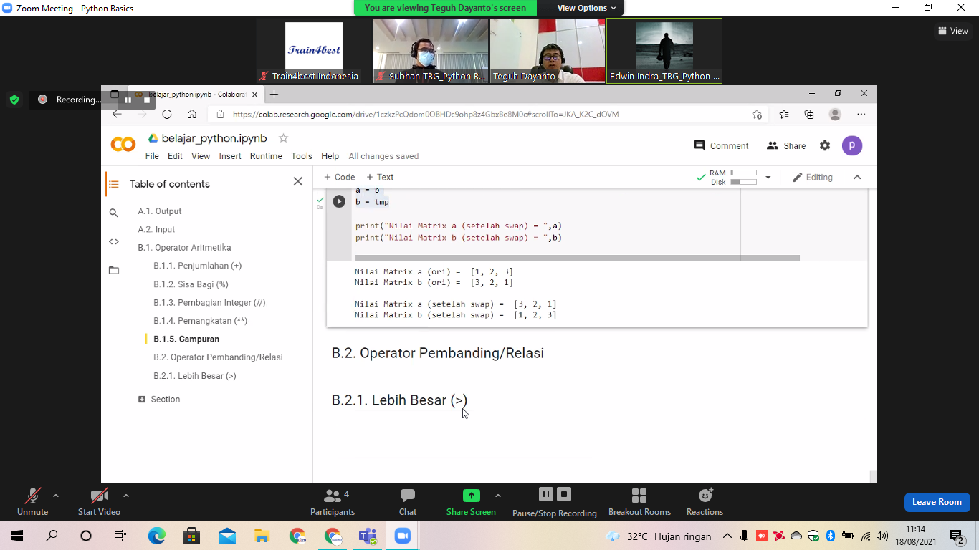Open RAM and Disk resources dropdown
This screenshot has height=550, width=979.
pos(768,178)
